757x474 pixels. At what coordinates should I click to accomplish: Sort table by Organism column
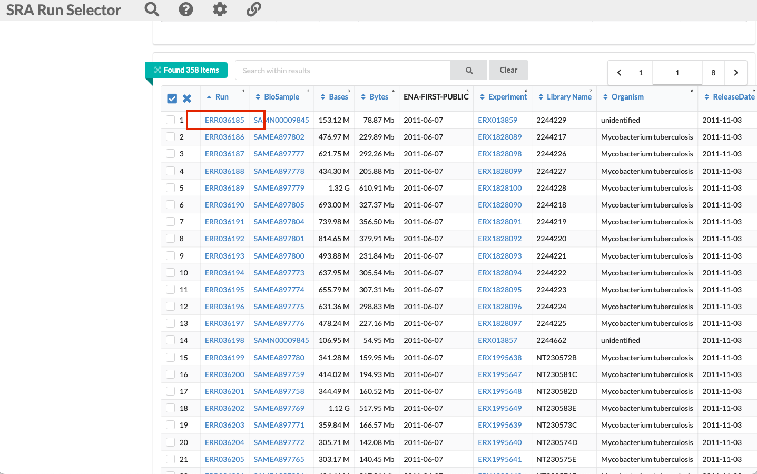coord(627,97)
